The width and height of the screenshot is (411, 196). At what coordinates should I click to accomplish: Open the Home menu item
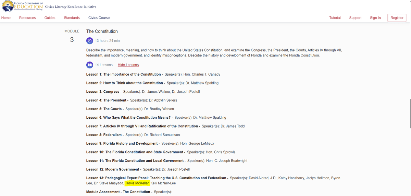(6, 18)
